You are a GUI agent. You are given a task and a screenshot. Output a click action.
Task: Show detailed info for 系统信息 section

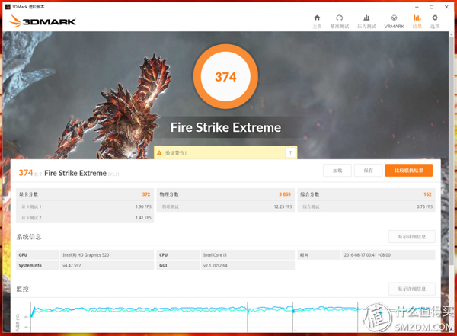pos(411,237)
